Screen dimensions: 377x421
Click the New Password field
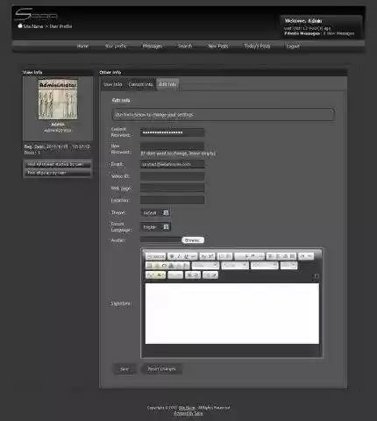(x=172, y=146)
